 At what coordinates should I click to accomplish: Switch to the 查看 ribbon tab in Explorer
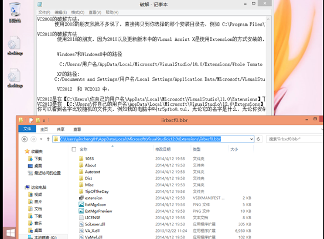point(77,129)
